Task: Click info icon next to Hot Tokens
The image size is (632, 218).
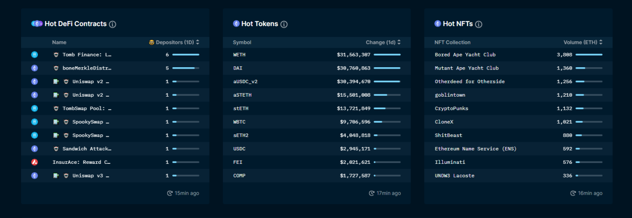Action: coord(284,24)
